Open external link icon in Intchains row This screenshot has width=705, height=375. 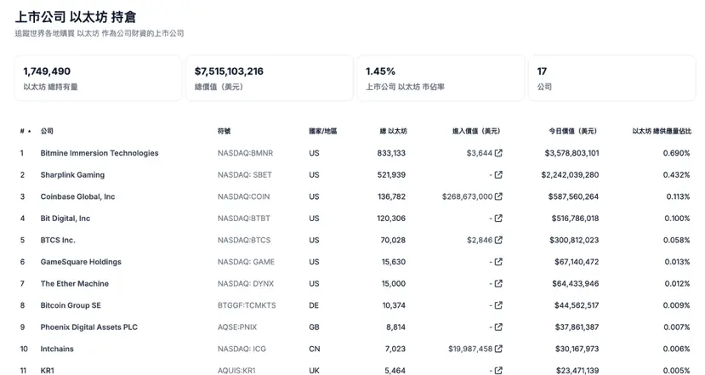tap(498, 349)
